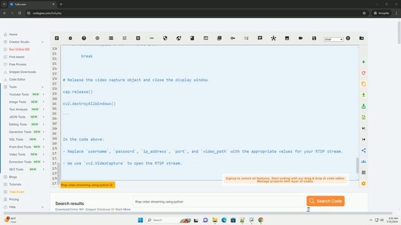This screenshot has height=225, width=401.
Task: Open Snippet Downloads sidebar item
Action: click(x=23, y=72)
